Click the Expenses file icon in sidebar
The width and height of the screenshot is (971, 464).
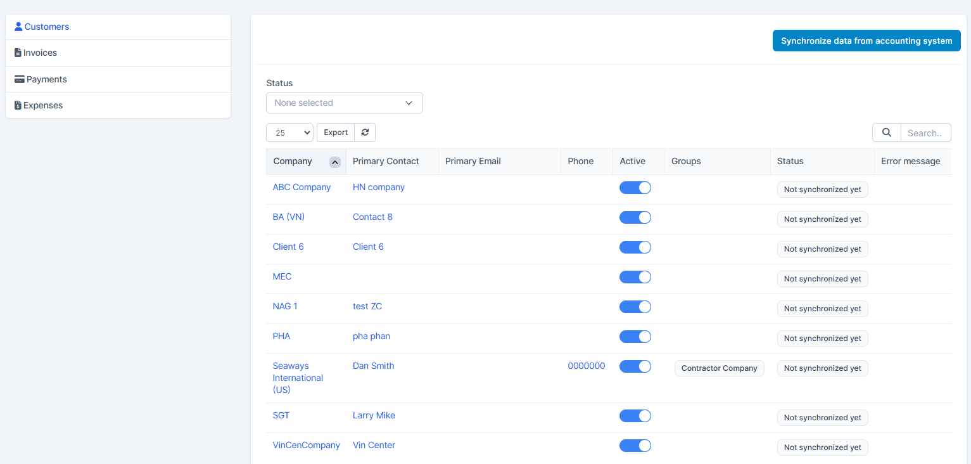click(18, 105)
